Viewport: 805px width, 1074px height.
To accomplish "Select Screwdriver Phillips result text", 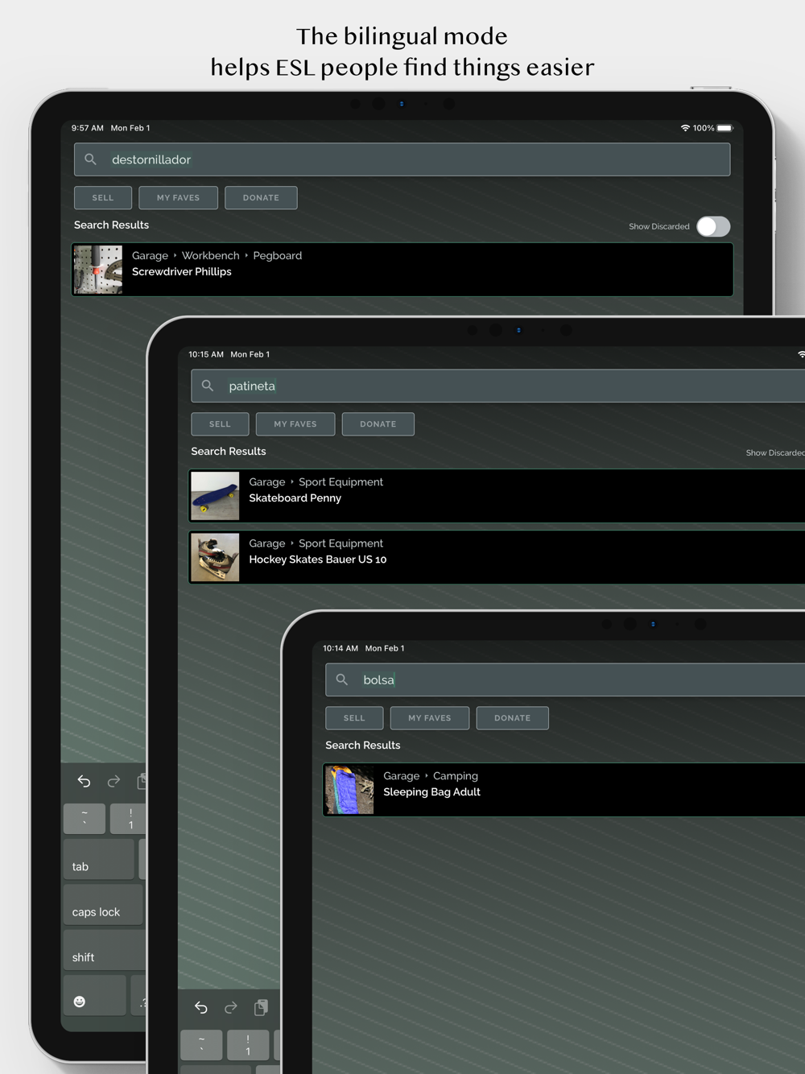I will point(182,272).
